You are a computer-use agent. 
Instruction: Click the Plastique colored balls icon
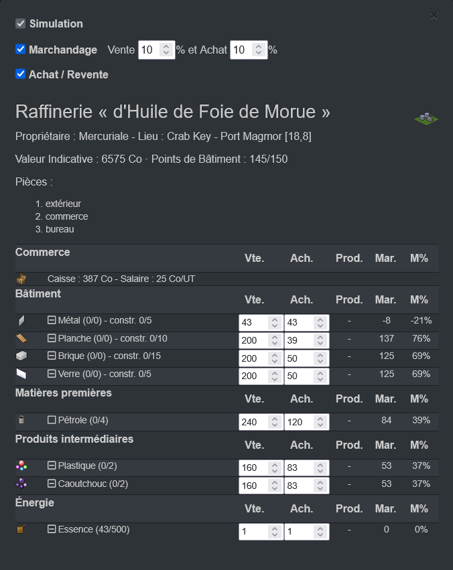(x=21, y=466)
